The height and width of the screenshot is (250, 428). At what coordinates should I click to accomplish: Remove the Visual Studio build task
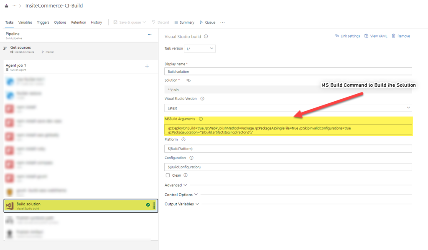click(x=401, y=36)
